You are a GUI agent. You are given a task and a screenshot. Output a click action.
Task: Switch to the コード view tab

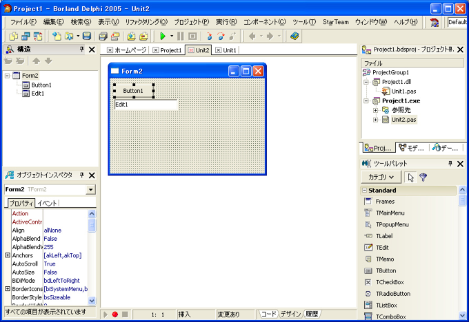268,314
